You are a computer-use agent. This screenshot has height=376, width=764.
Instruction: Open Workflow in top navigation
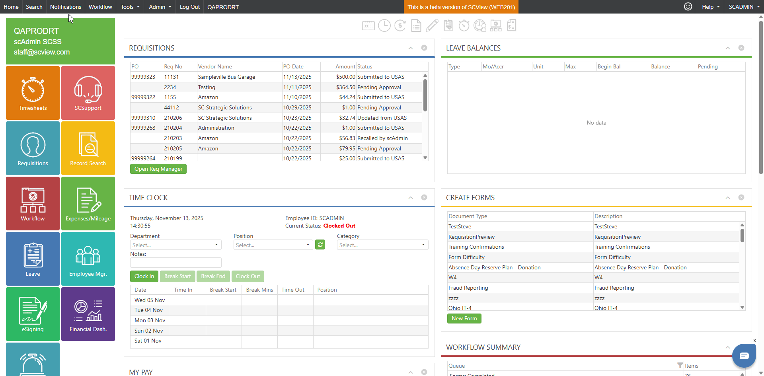pos(100,7)
